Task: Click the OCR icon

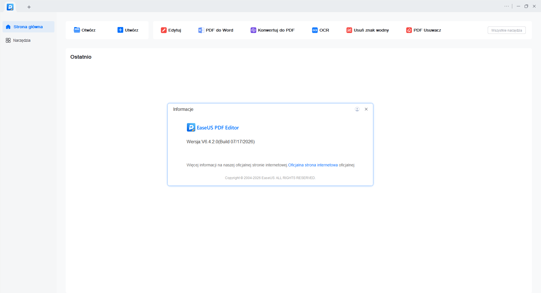Action: (x=315, y=30)
